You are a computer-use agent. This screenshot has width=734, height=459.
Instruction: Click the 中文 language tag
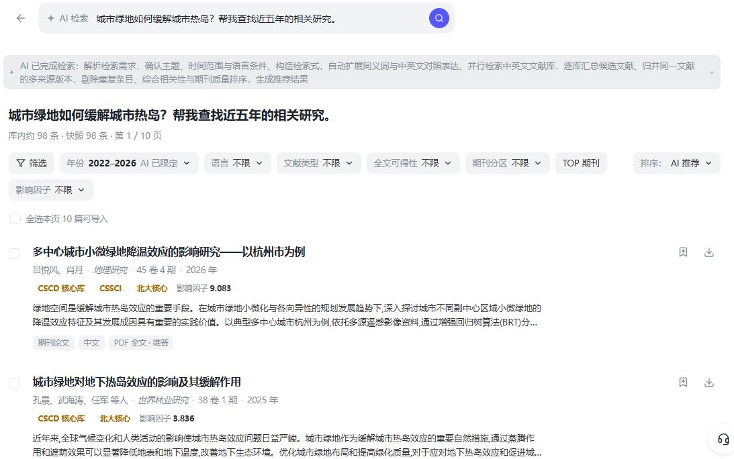pos(91,342)
